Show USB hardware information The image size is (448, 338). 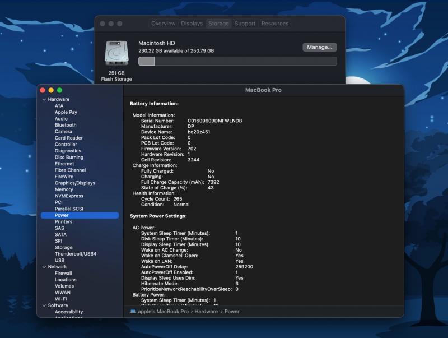tap(60, 260)
